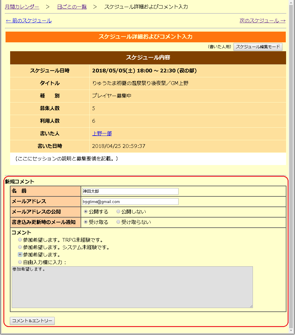295x335 pixels.
Task: Click the vertical scrollbar thumb
Action: pos(291,167)
